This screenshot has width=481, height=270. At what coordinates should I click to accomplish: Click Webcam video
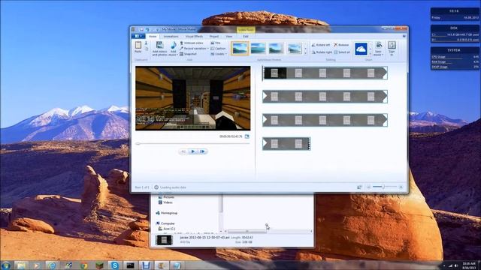pos(192,43)
